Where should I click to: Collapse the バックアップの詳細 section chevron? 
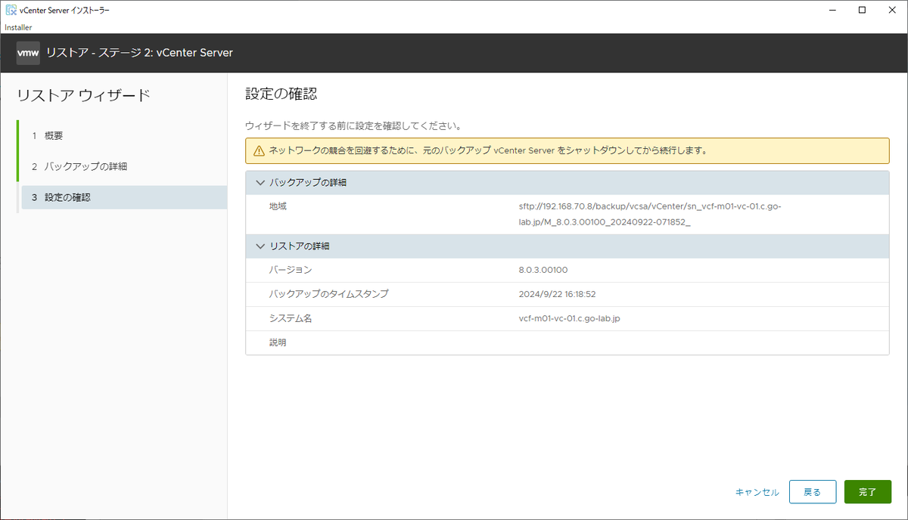[260, 183]
